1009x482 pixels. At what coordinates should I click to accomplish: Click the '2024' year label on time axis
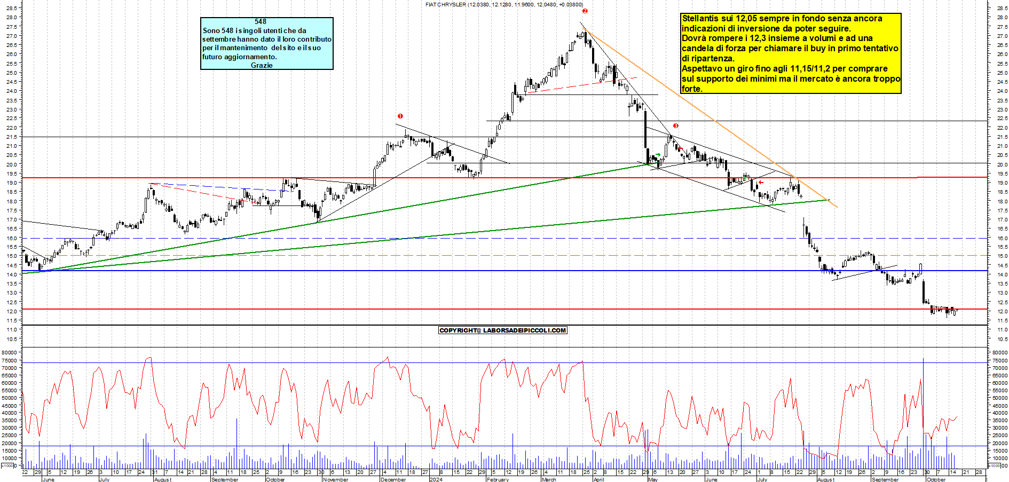tap(436, 479)
